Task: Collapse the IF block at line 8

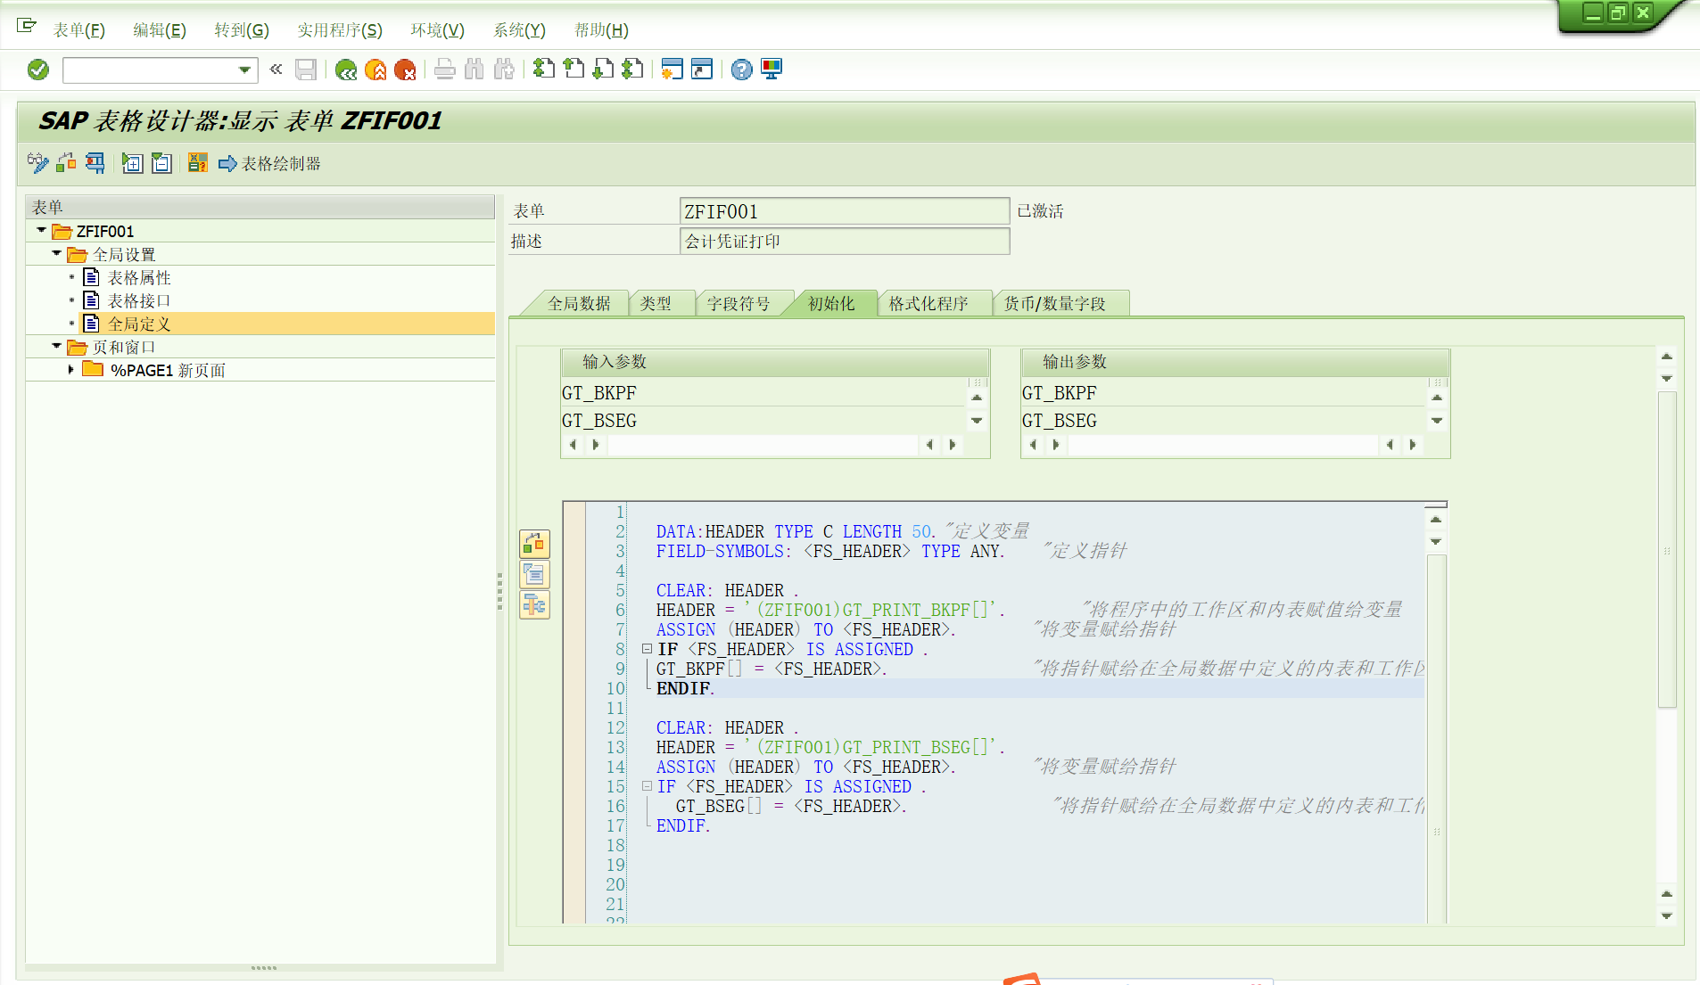Action: click(648, 649)
